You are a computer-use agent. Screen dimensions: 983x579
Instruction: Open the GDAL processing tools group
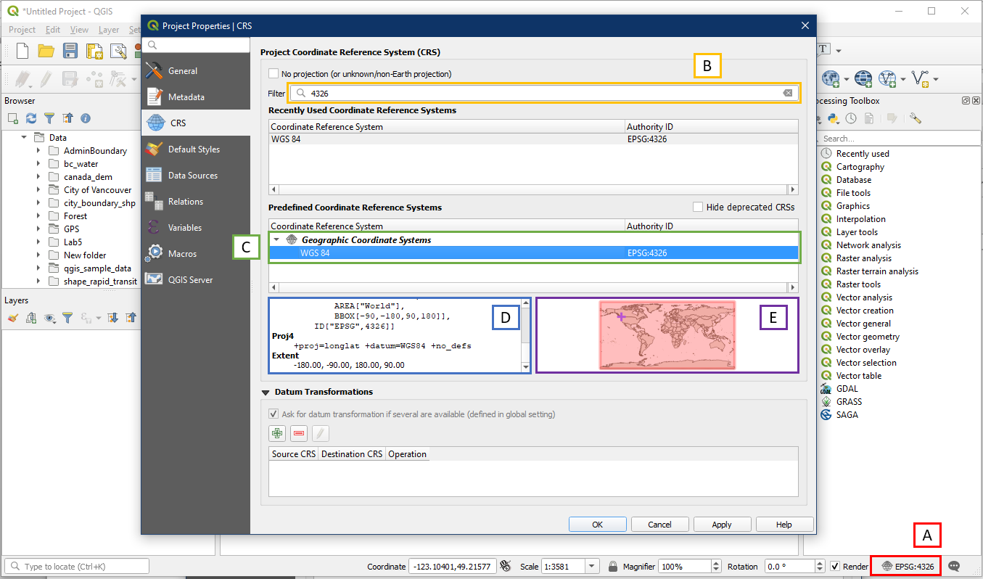847,389
